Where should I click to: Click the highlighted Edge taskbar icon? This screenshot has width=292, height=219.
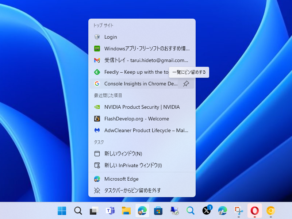(x=142, y=211)
